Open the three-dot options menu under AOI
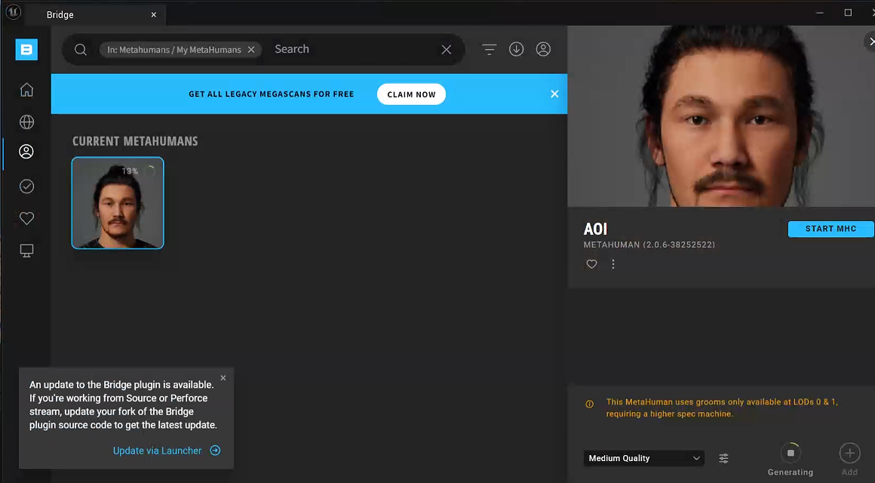 [612, 264]
